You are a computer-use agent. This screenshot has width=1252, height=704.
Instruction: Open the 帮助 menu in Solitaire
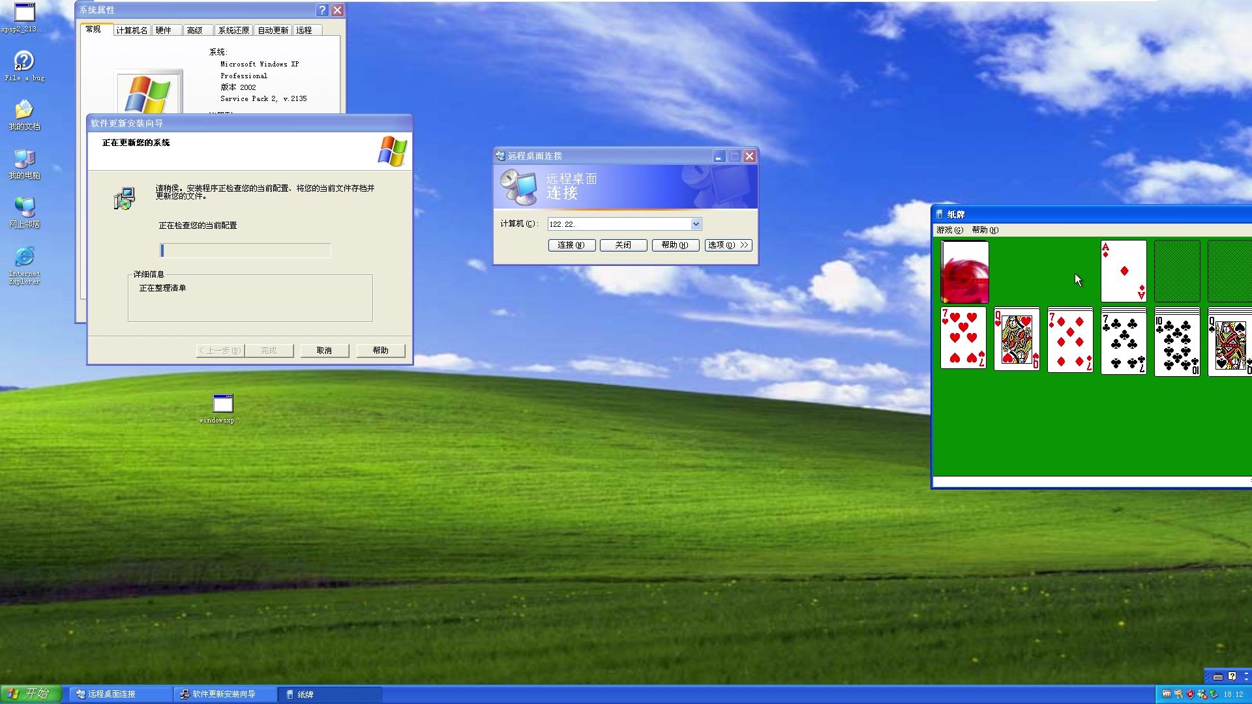(x=985, y=230)
